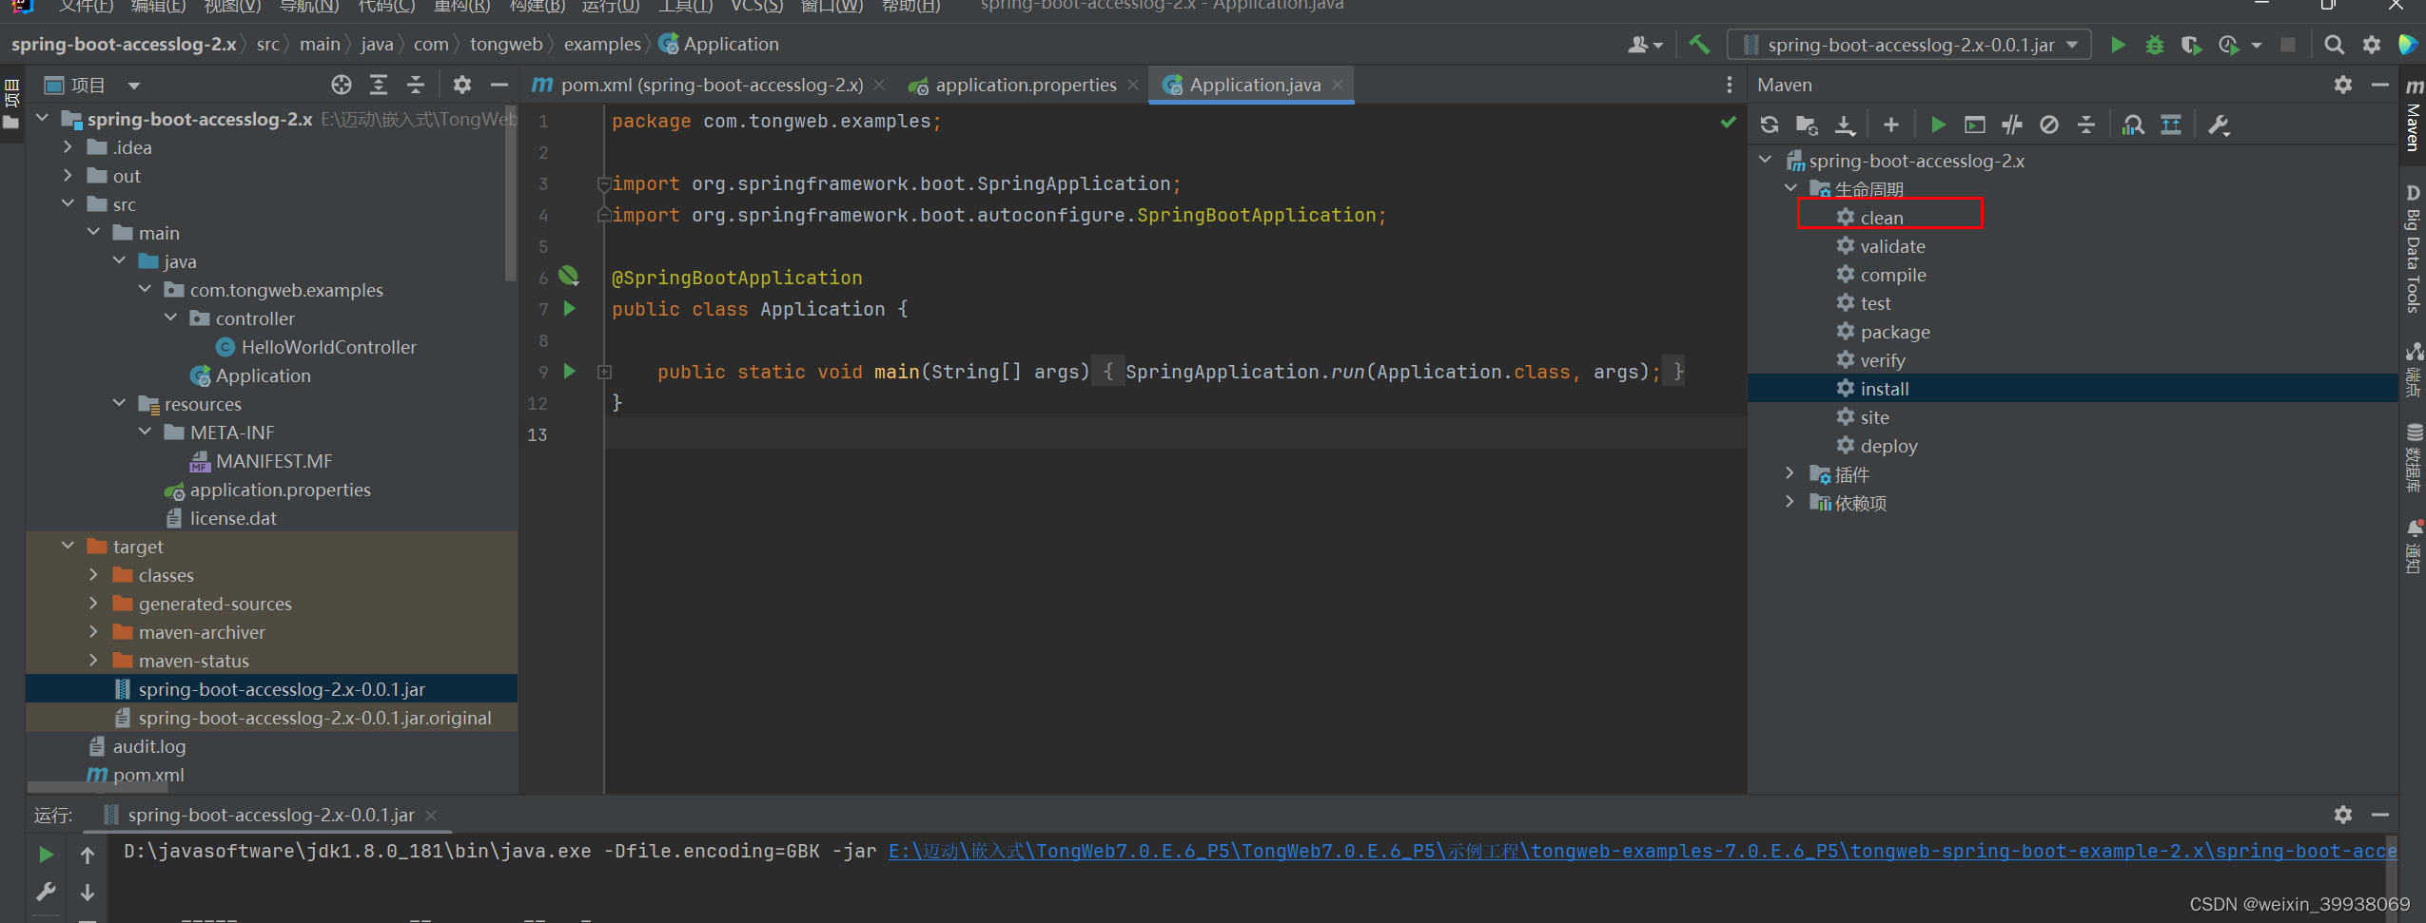Open IDE settings gear in top toolbar
Screen dimensions: 2426x923
tap(2372, 45)
